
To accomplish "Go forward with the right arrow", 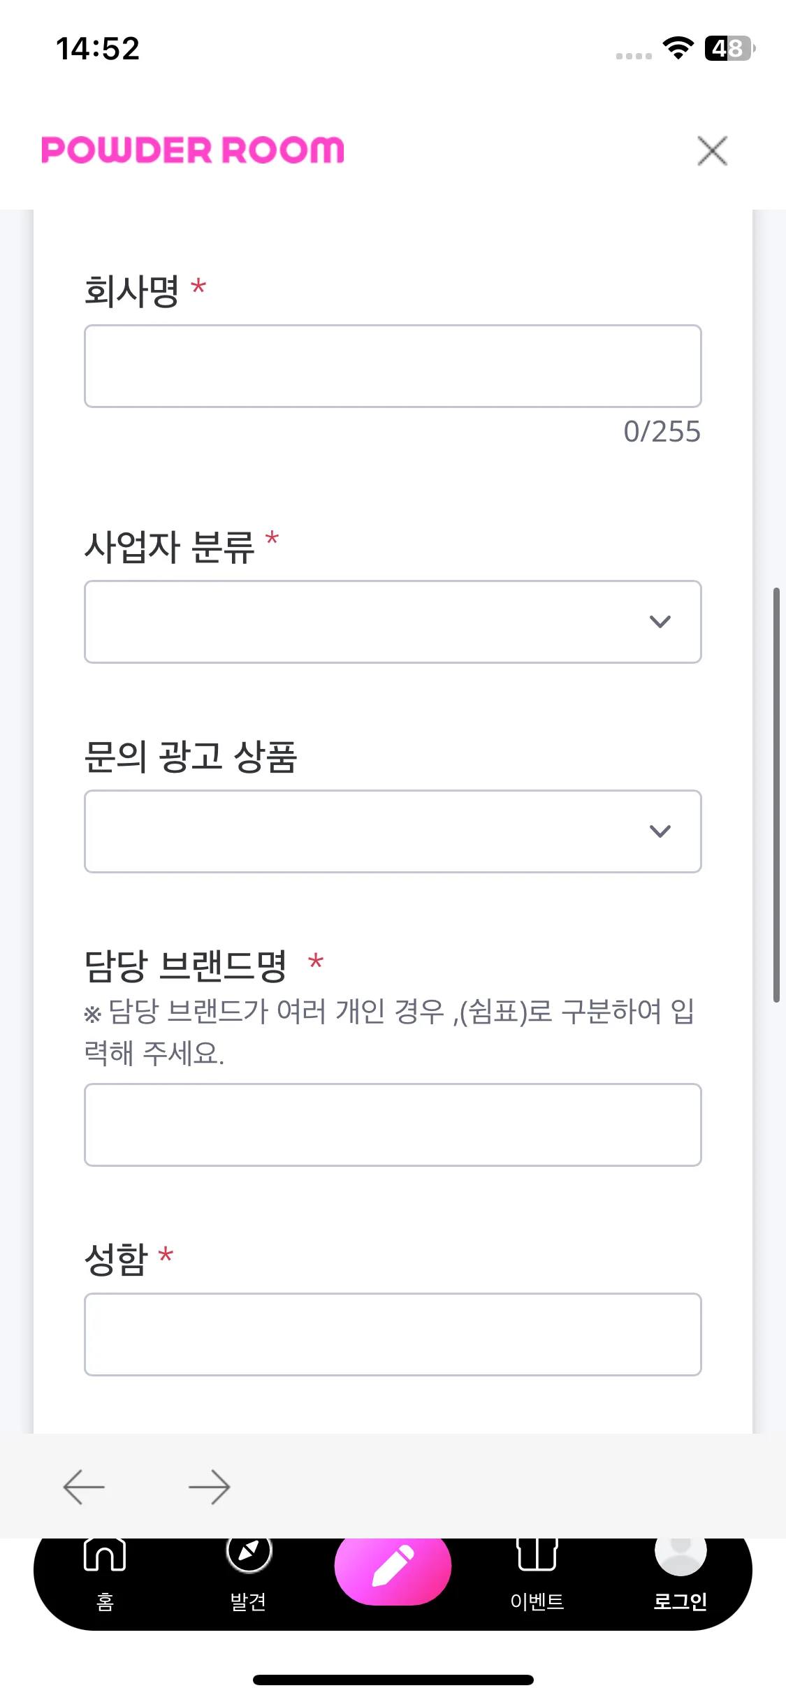I will click(210, 1486).
